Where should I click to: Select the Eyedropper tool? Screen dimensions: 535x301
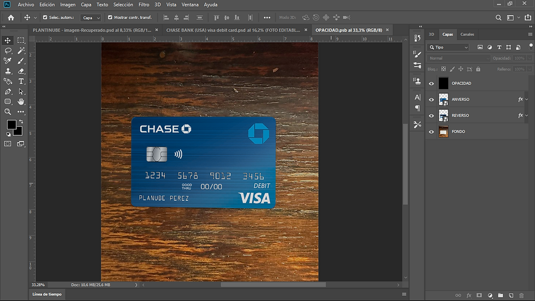point(8,61)
